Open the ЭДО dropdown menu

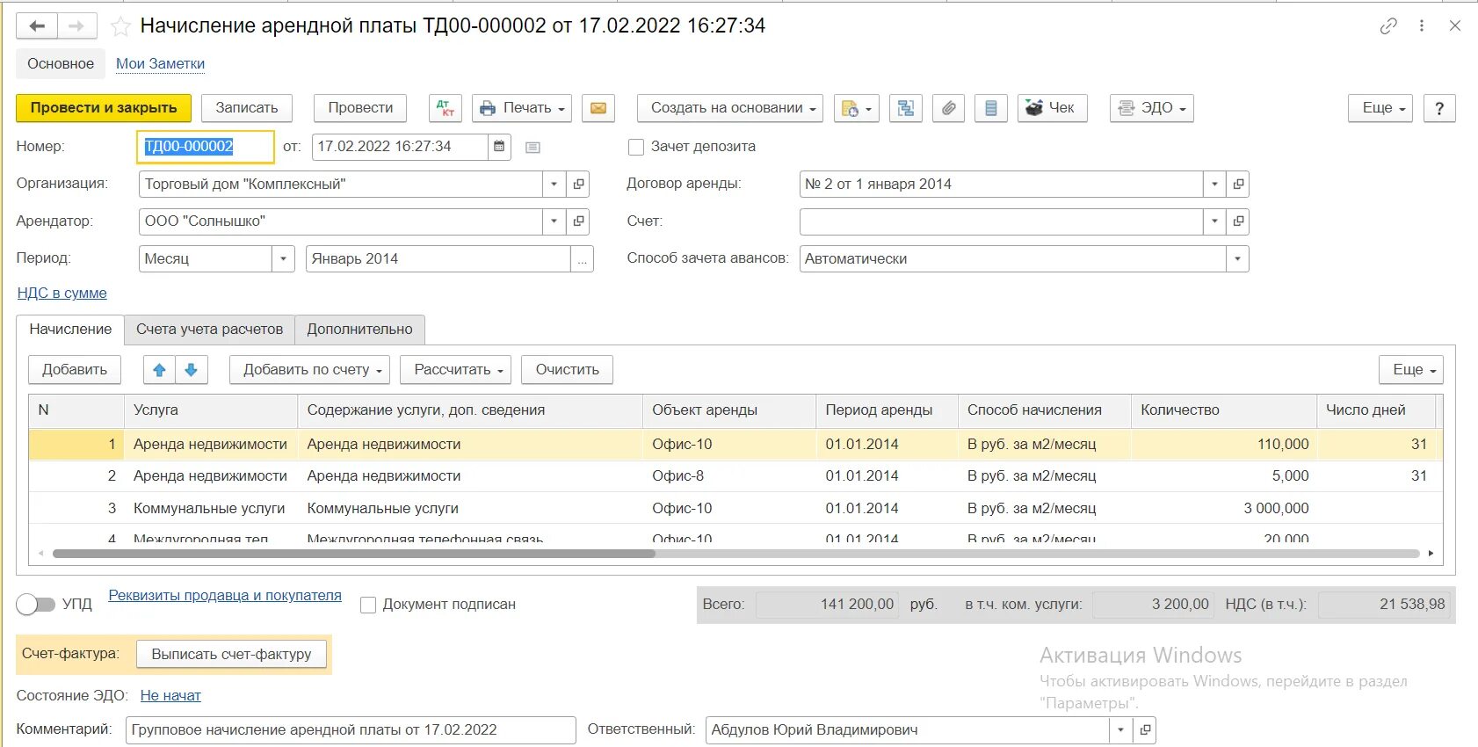(1151, 108)
